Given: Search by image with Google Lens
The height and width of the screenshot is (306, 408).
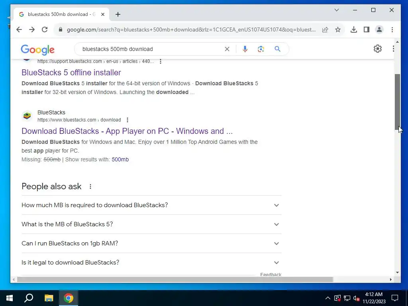Looking at the screenshot, I should (261, 49).
